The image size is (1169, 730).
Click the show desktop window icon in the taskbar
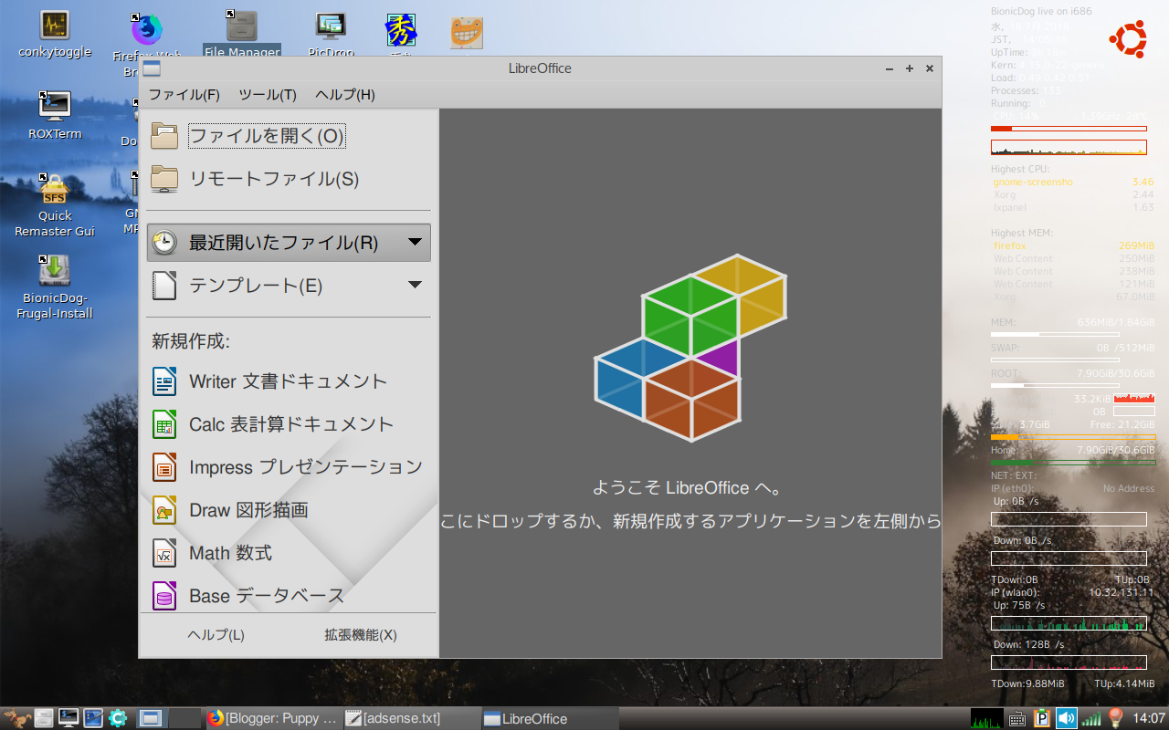pos(151,718)
